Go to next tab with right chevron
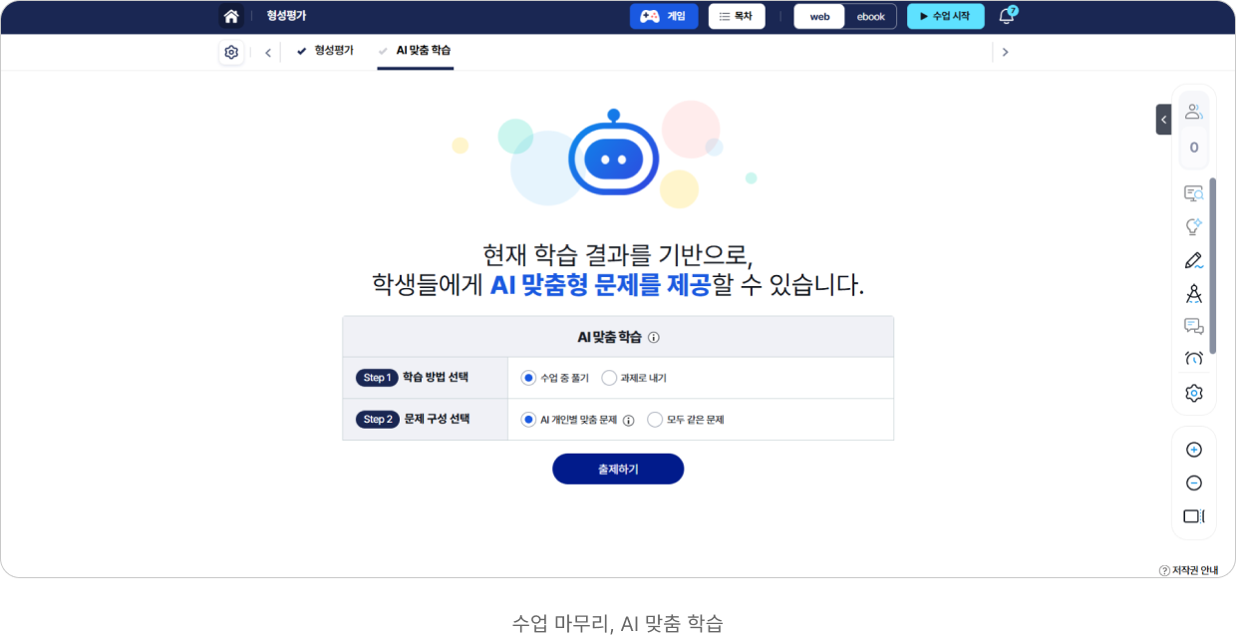This screenshot has height=638, width=1236. [x=1005, y=53]
